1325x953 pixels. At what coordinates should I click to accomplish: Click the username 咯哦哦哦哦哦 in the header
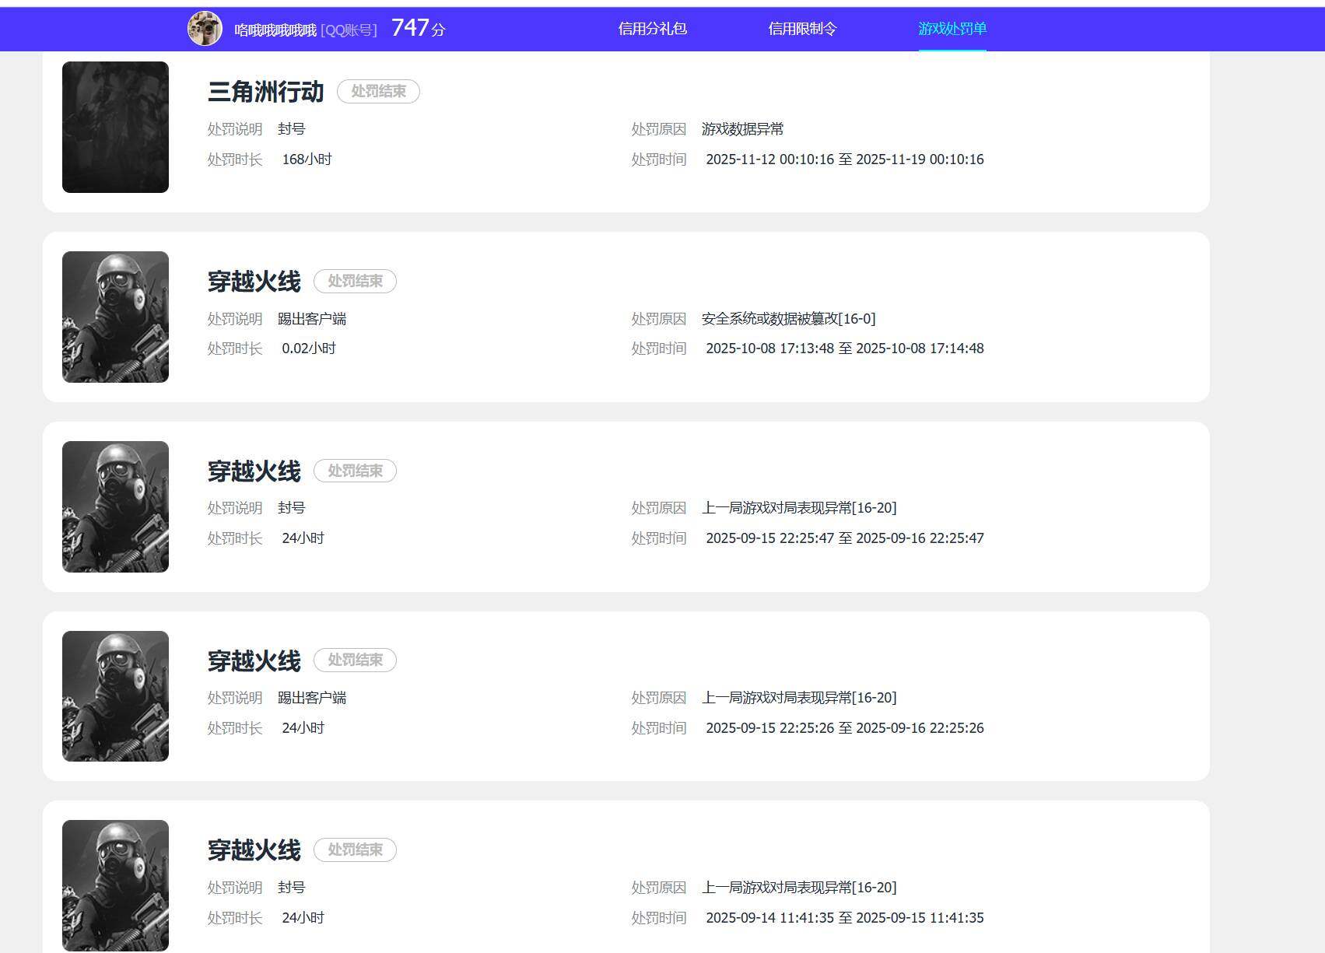coord(275,30)
